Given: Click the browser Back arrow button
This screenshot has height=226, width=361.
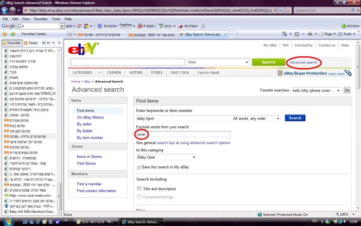Looking at the screenshot, I should 5,10.
